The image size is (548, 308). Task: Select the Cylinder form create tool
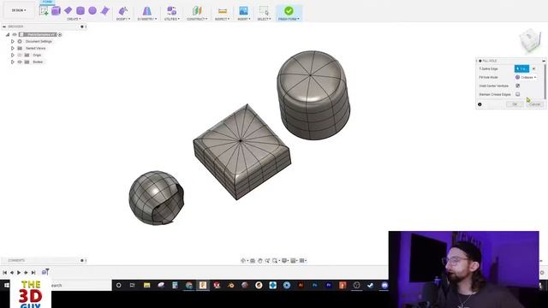[x=80, y=11]
